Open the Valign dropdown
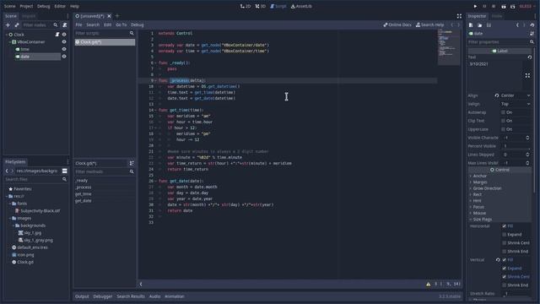Viewport: 540px width, 304px height. (516, 104)
